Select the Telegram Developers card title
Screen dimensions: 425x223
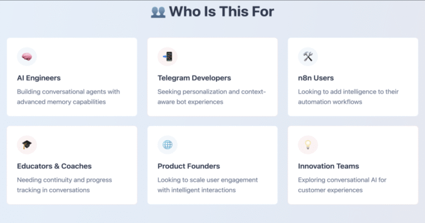tap(194, 78)
